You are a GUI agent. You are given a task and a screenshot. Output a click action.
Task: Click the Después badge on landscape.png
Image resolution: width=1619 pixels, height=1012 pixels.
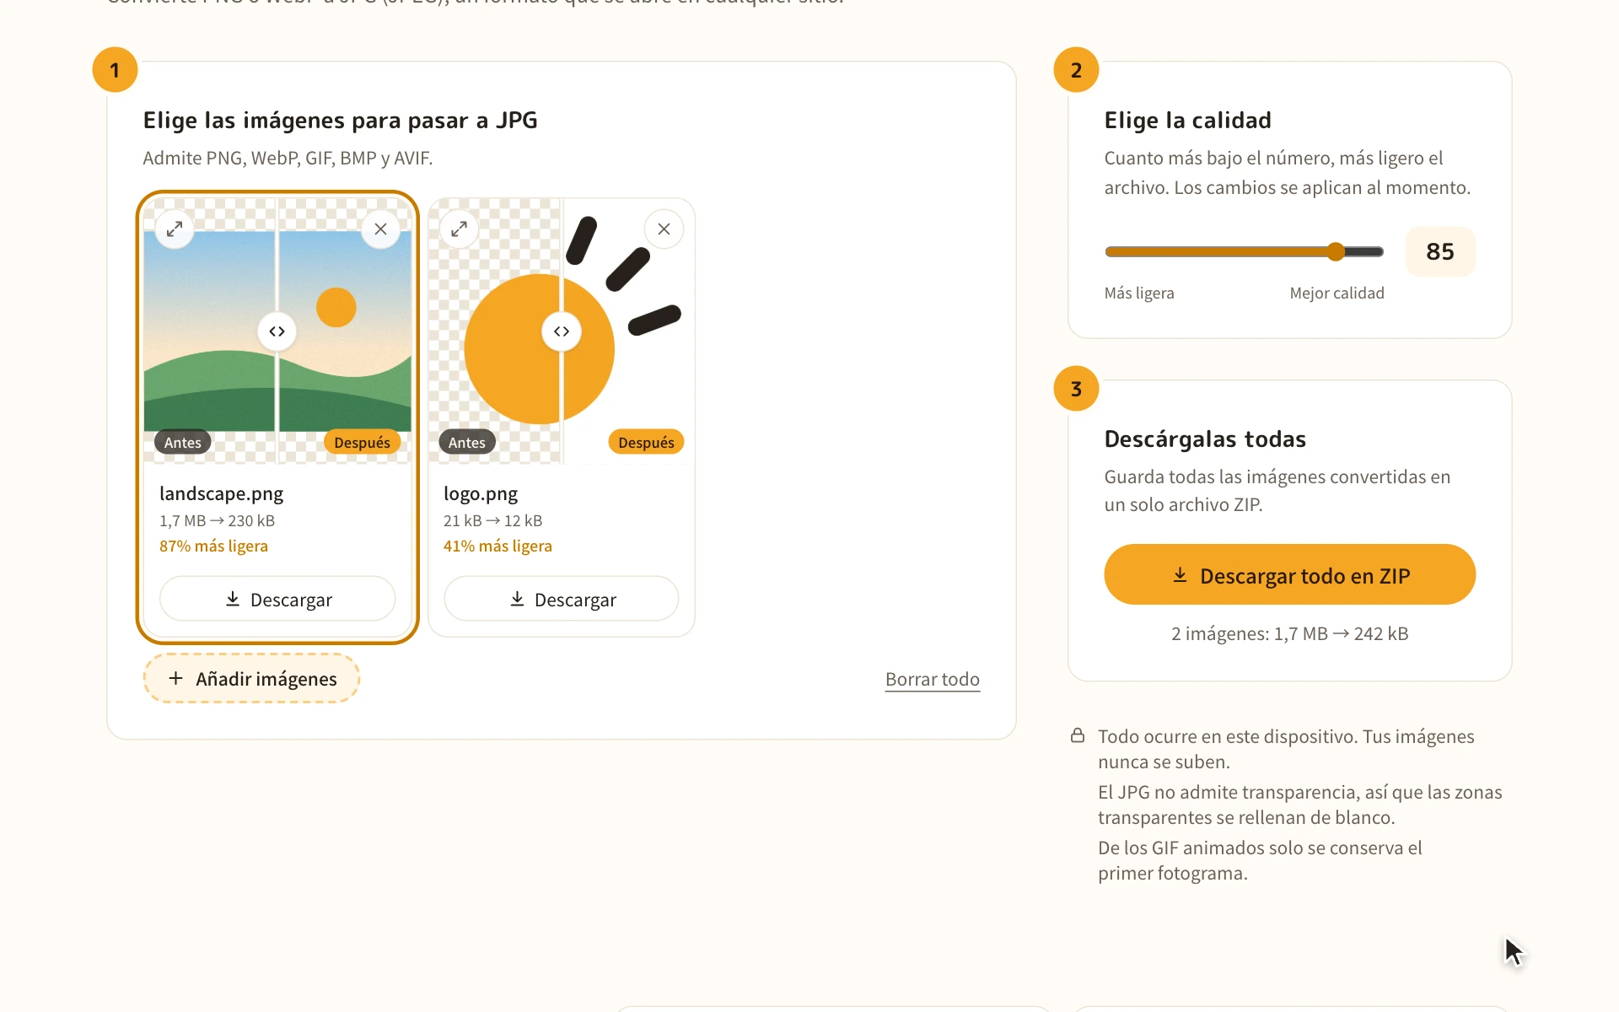click(x=362, y=442)
